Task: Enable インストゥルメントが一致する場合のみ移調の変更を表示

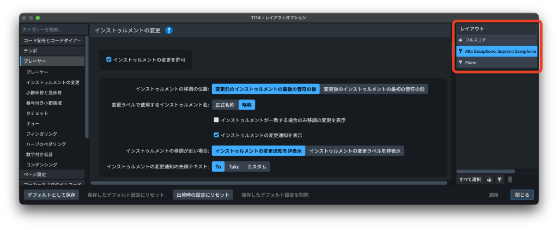Action: coord(216,120)
